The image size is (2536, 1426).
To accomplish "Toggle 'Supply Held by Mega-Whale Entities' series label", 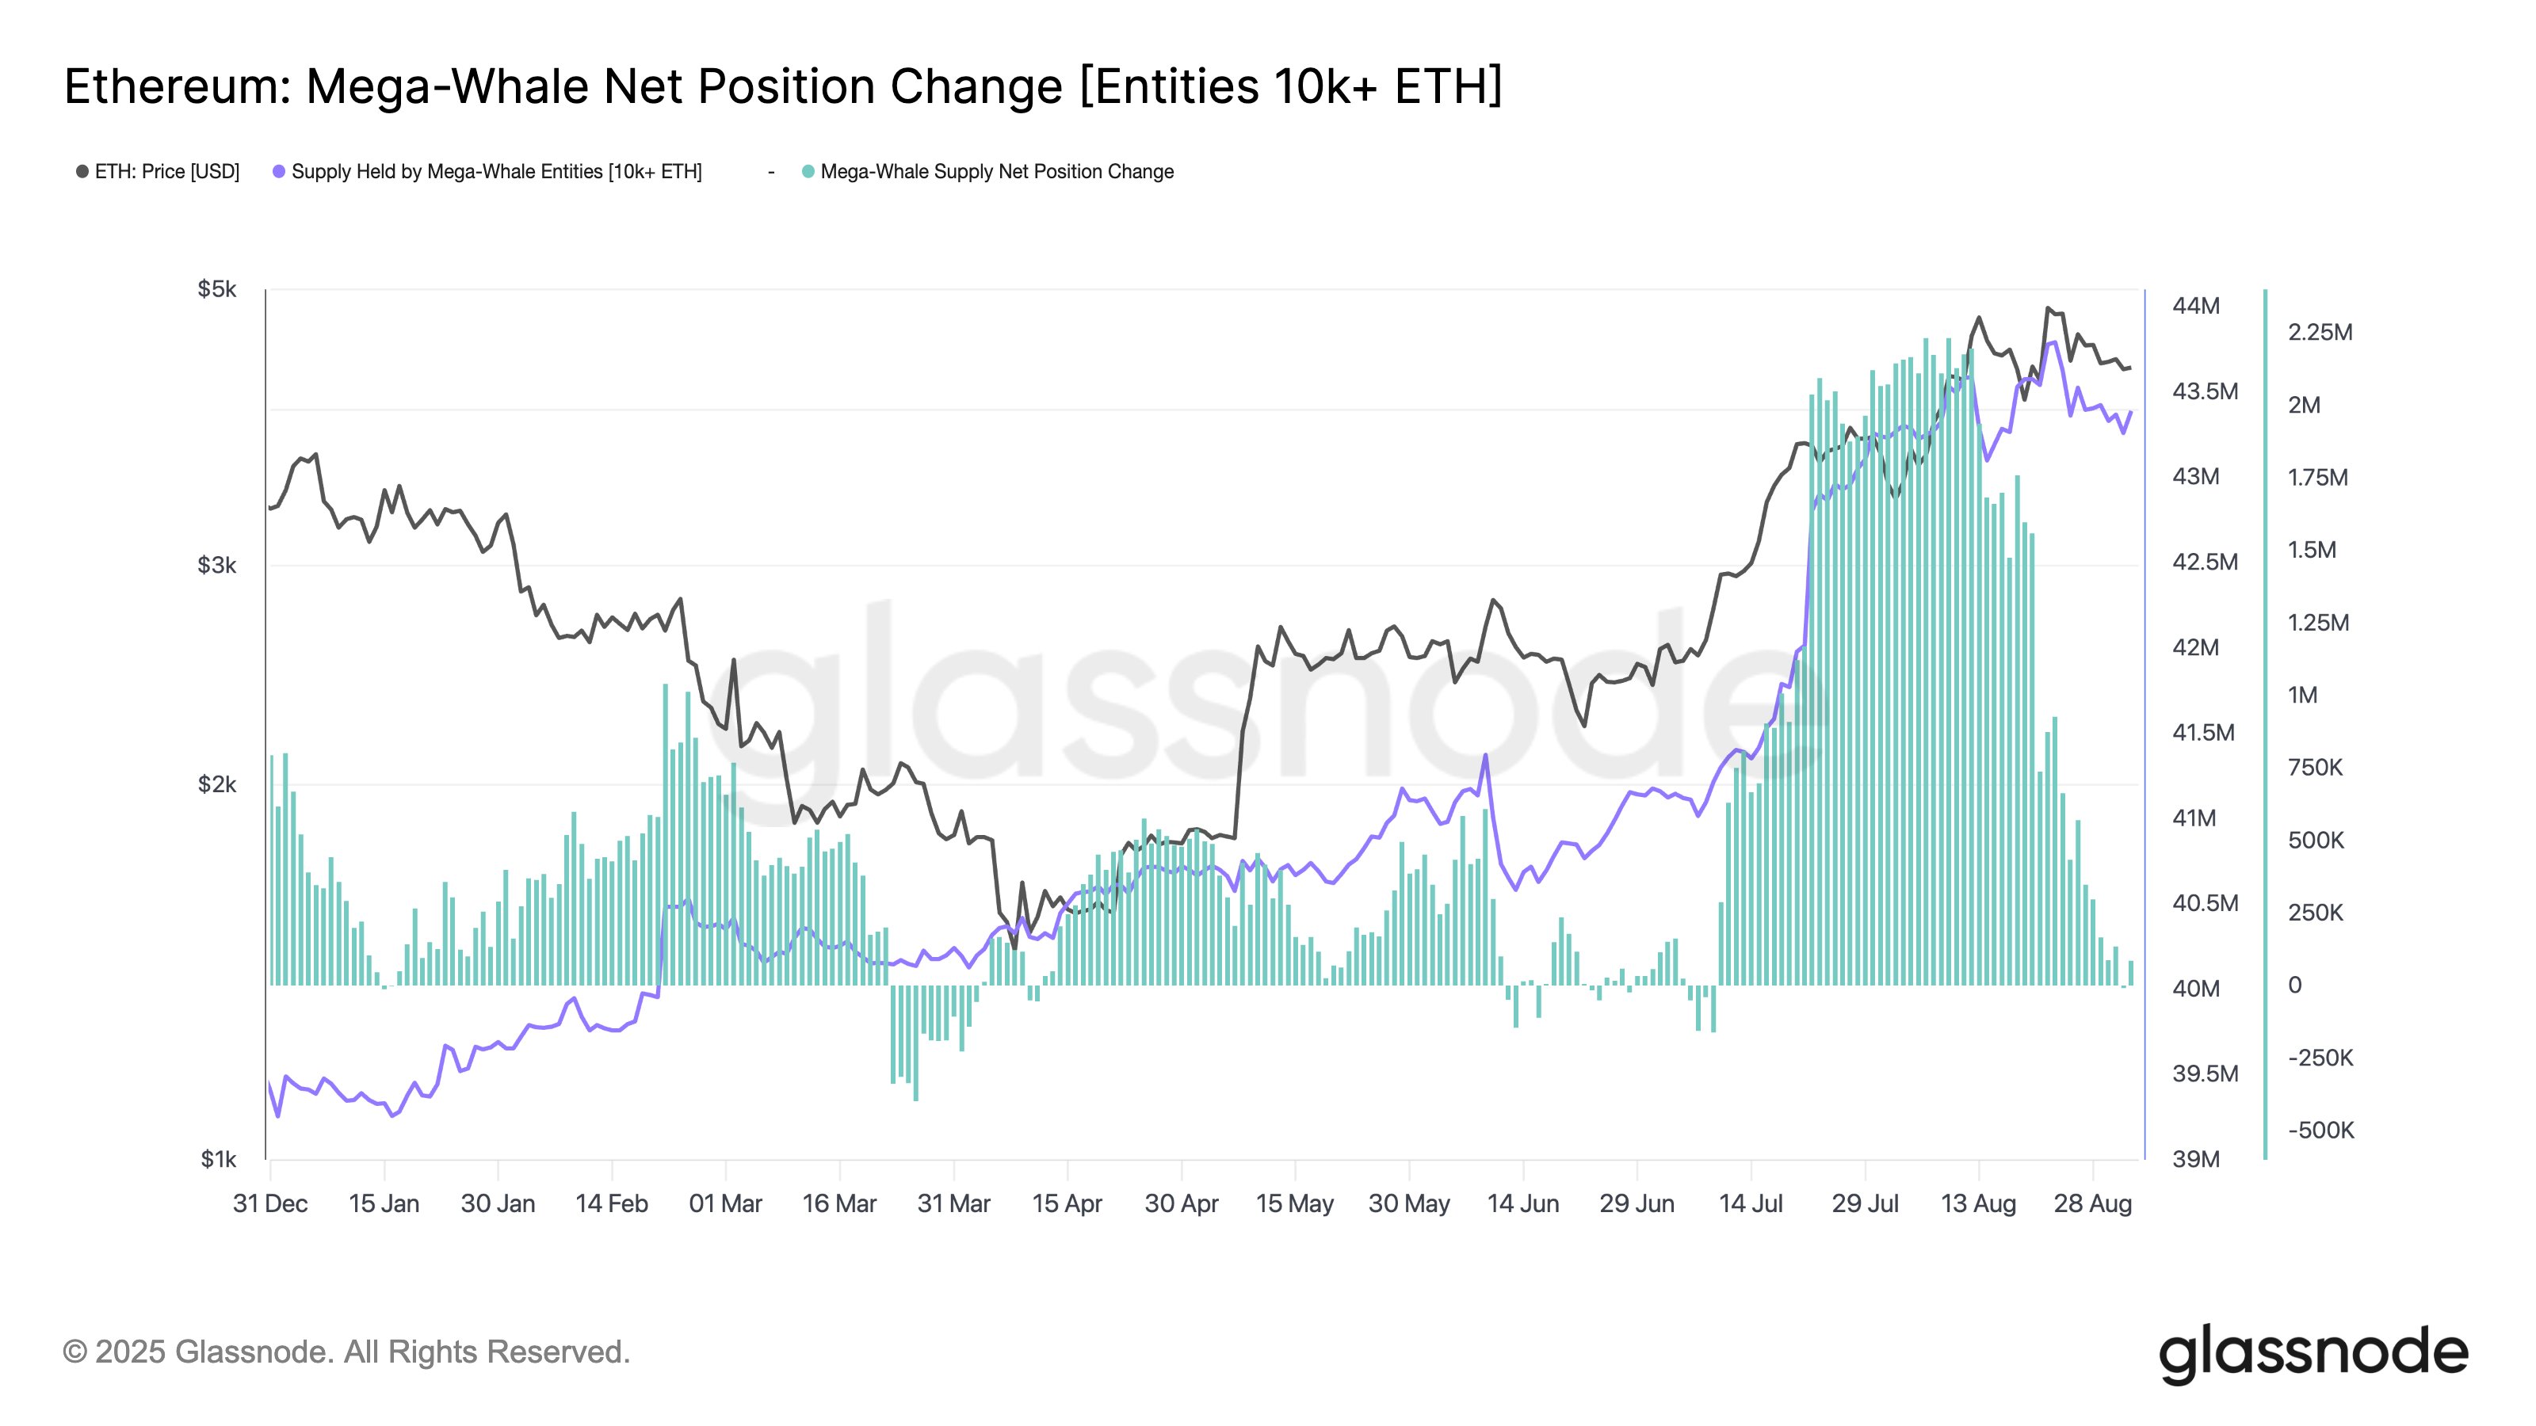I will (x=496, y=172).
